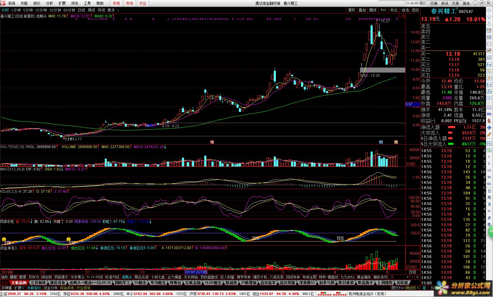This screenshot has width=493, height=297.
Task: Click the F5 sidebar icon
Action: point(489,143)
